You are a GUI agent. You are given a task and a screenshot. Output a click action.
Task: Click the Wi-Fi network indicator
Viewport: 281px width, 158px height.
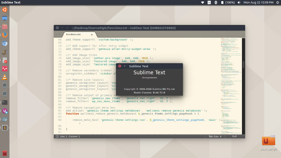[203, 2]
